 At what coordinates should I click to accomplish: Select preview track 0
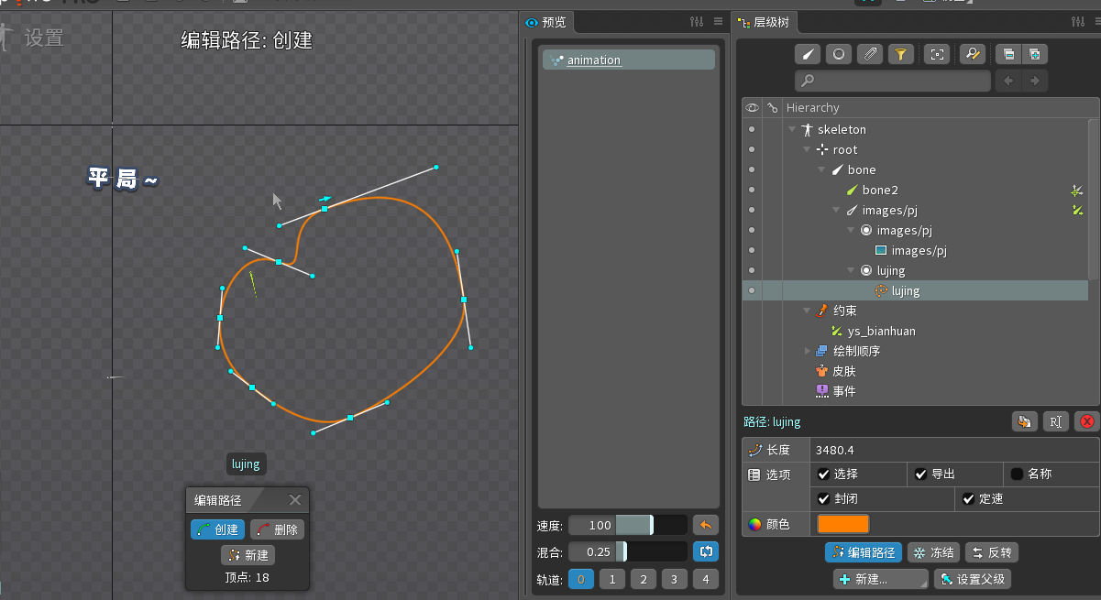[x=581, y=579]
